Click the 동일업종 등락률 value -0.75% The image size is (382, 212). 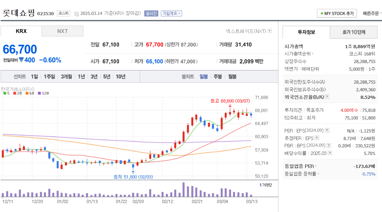(368, 174)
